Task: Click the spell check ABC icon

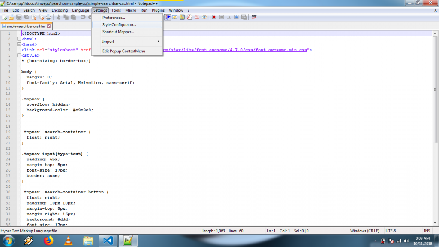Action: click(x=254, y=17)
